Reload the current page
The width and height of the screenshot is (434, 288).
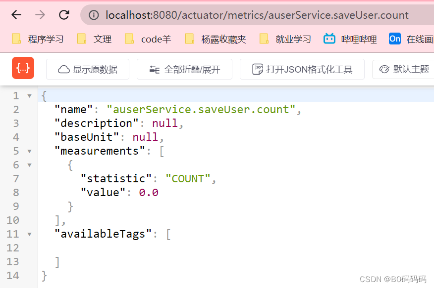point(64,15)
